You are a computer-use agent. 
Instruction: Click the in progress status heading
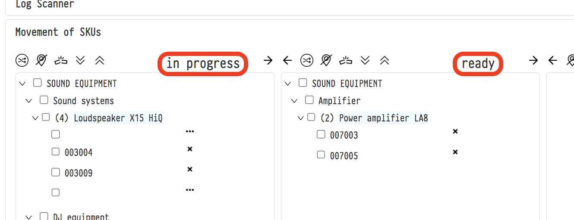(203, 64)
